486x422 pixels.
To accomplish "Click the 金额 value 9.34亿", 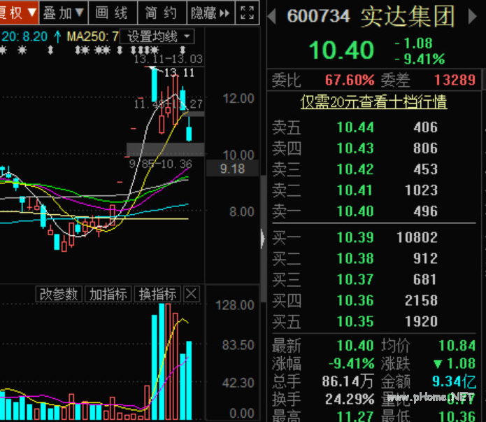I will coord(454,381).
